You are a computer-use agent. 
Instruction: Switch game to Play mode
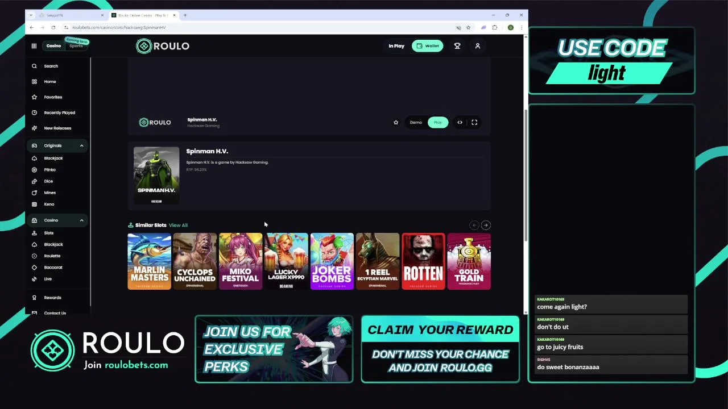(x=438, y=122)
